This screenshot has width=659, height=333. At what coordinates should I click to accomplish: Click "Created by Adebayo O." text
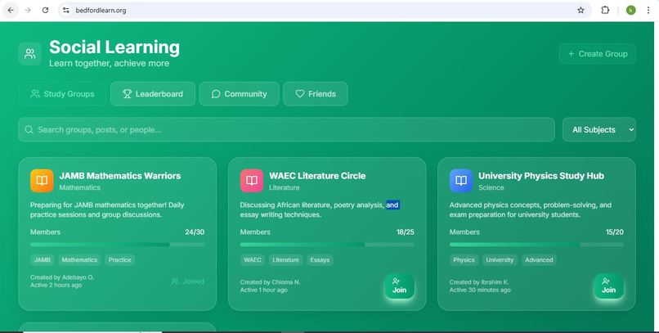(x=62, y=277)
